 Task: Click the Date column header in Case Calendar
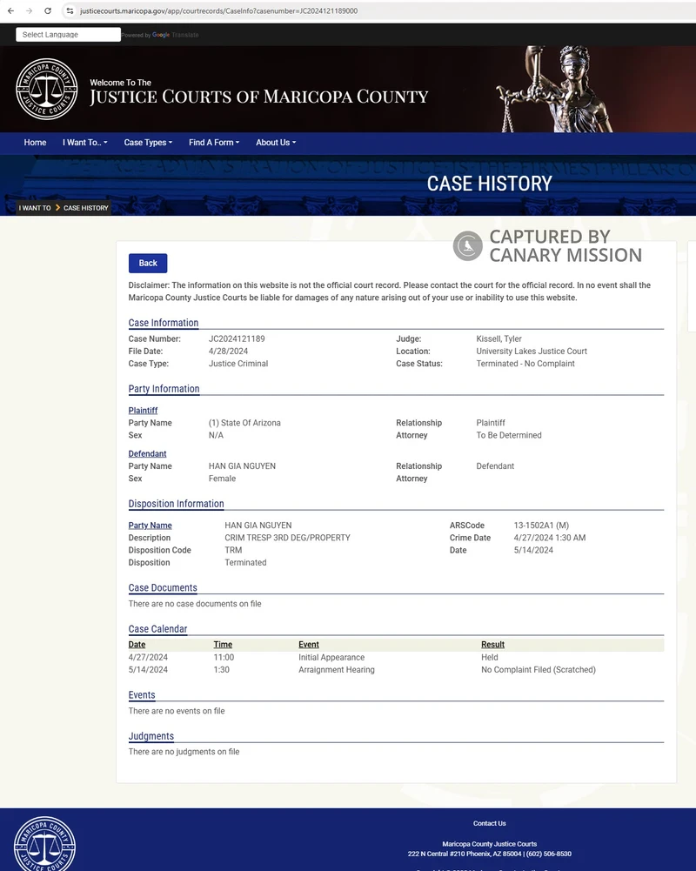coord(137,645)
